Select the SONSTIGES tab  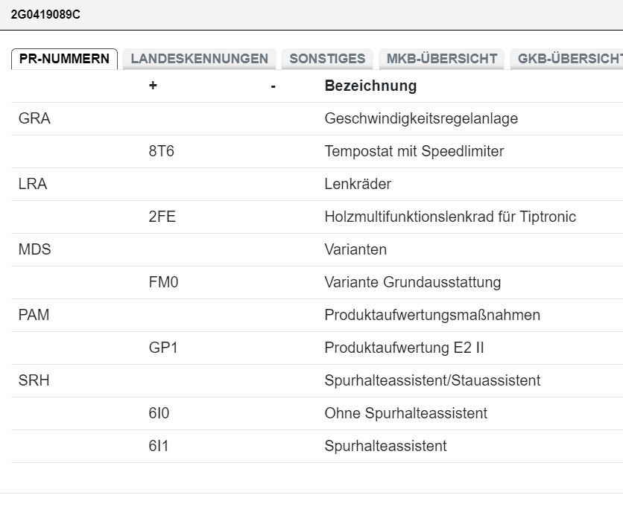[x=327, y=59]
